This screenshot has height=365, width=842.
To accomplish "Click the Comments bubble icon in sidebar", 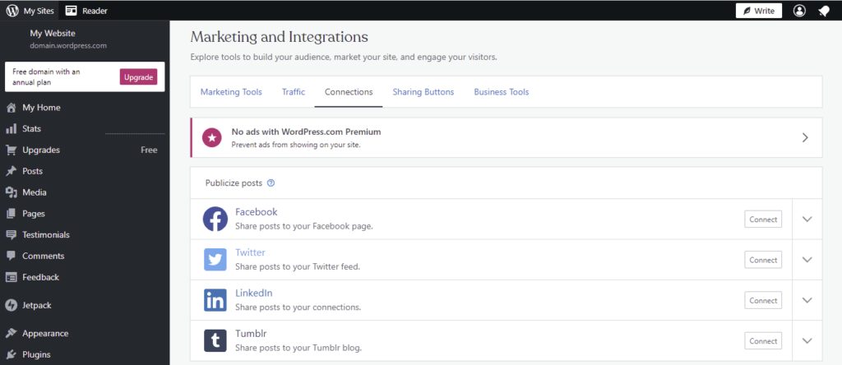I will pyautogui.click(x=11, y=256).
